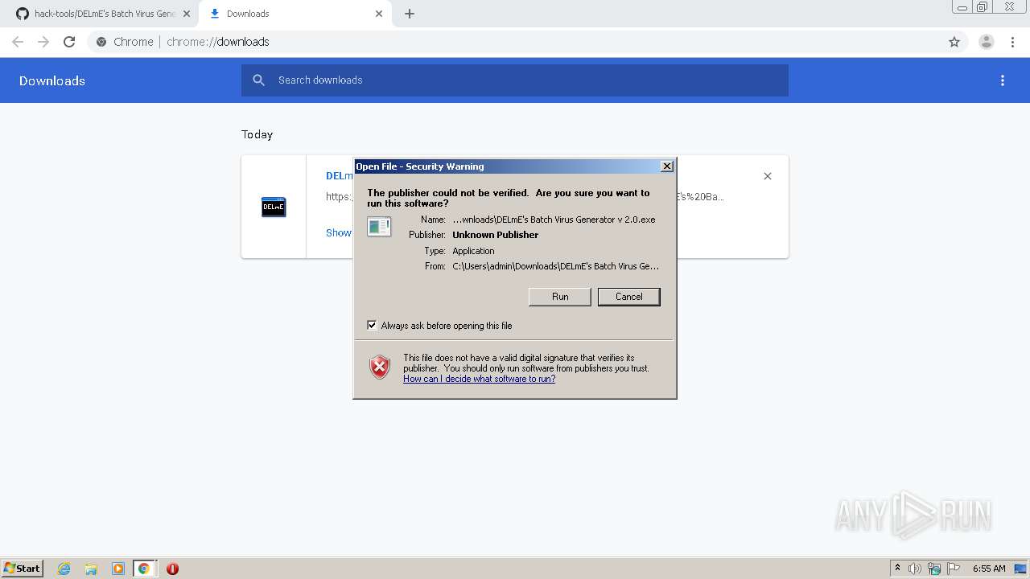Click the network tray icon
This screenshot has height=579, width=1030.
pos(934,569)
